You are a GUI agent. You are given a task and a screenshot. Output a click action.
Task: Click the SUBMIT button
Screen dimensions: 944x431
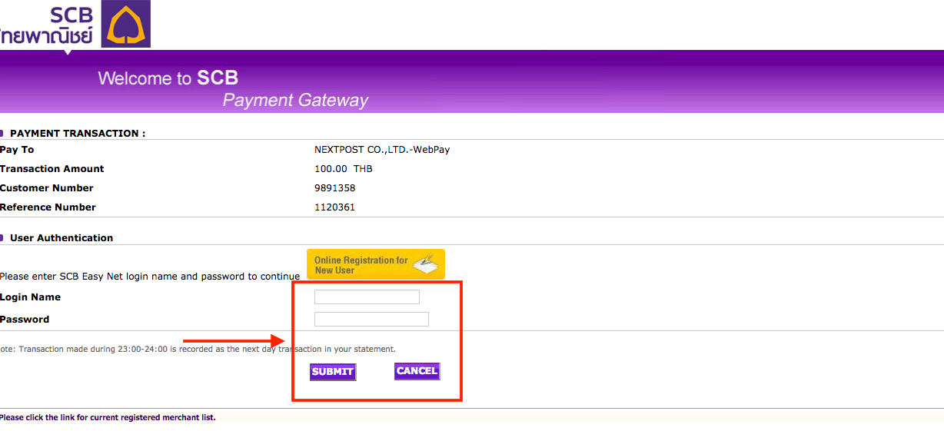coord(333,372)
